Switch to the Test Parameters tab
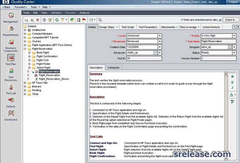 pos(148,27)
